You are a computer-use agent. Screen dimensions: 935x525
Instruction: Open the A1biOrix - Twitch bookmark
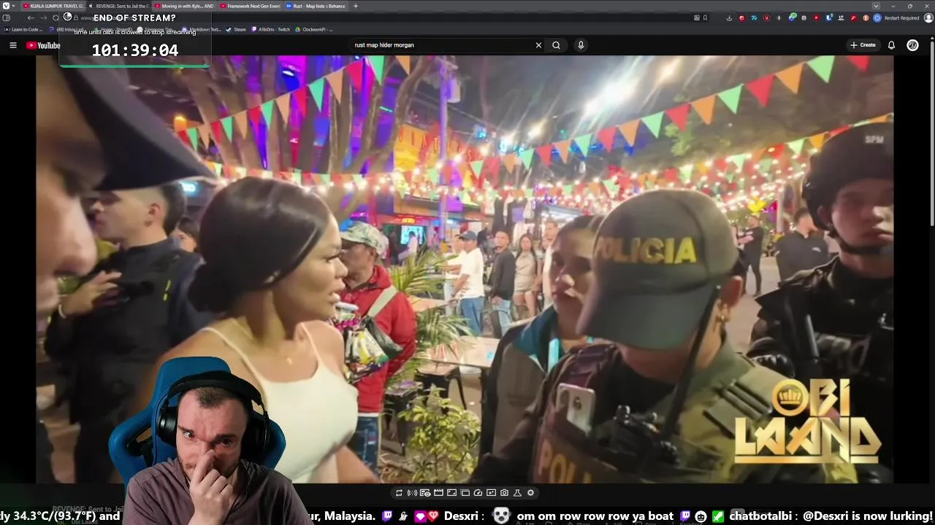(270, 30)
